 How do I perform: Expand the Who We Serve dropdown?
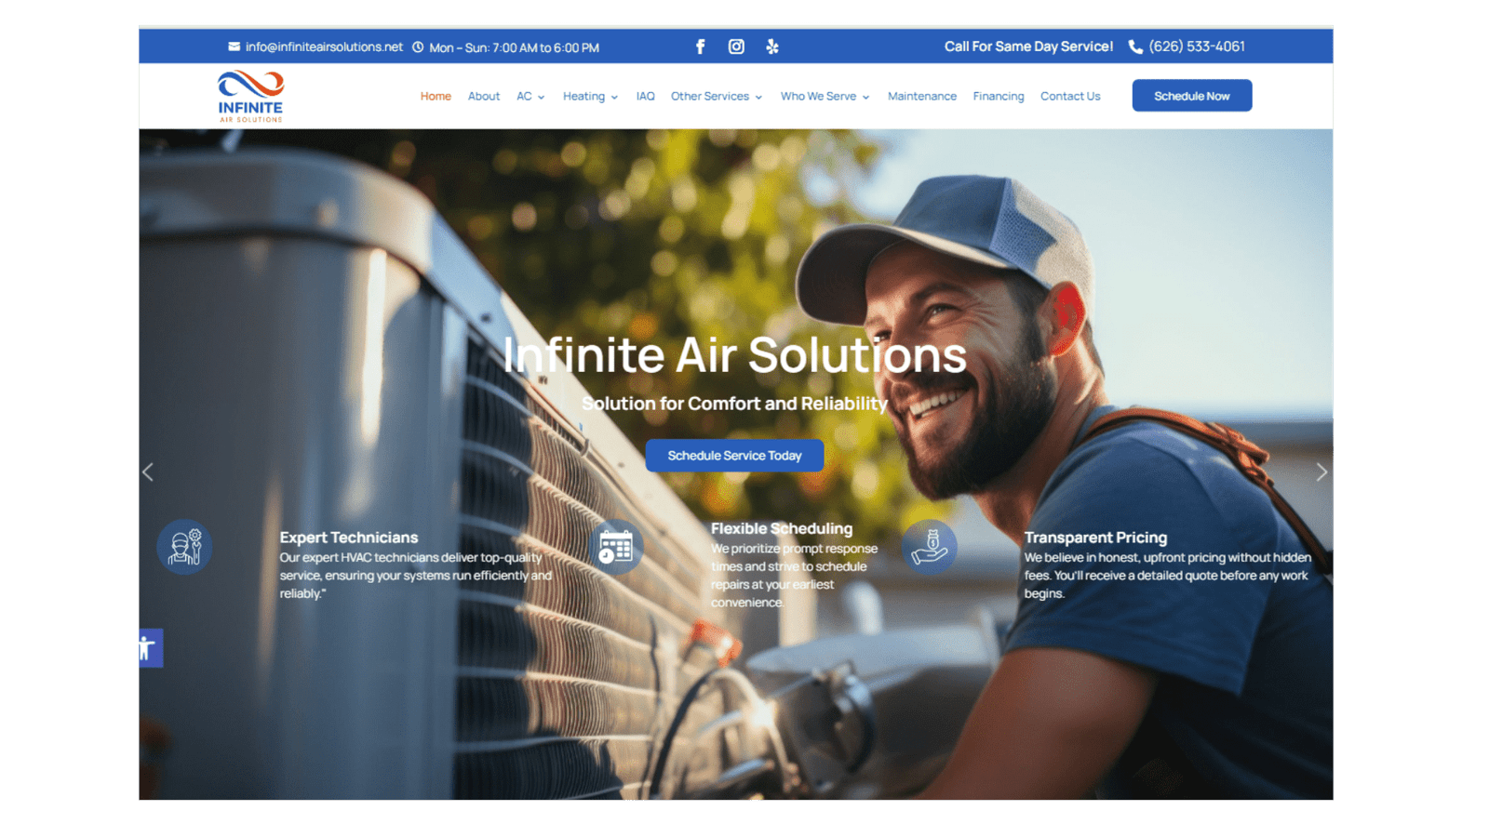(x=825, y=97)
